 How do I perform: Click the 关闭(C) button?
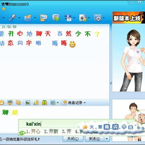73,139
